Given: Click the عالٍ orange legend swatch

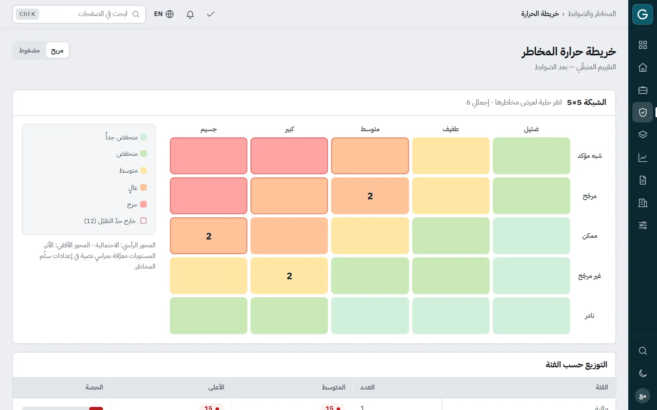Looking at the screenshot, I should 143,187.
